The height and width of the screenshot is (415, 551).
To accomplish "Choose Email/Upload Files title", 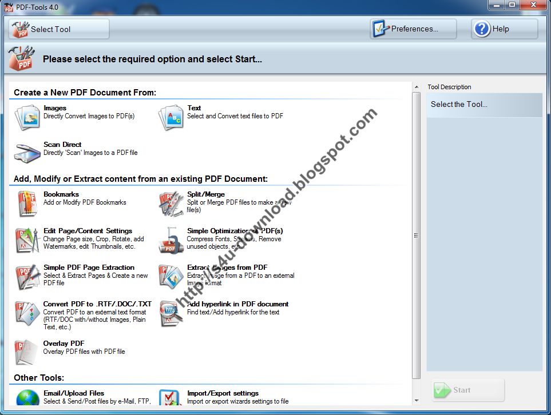I will pyautogui.click(x=74, y=393).
